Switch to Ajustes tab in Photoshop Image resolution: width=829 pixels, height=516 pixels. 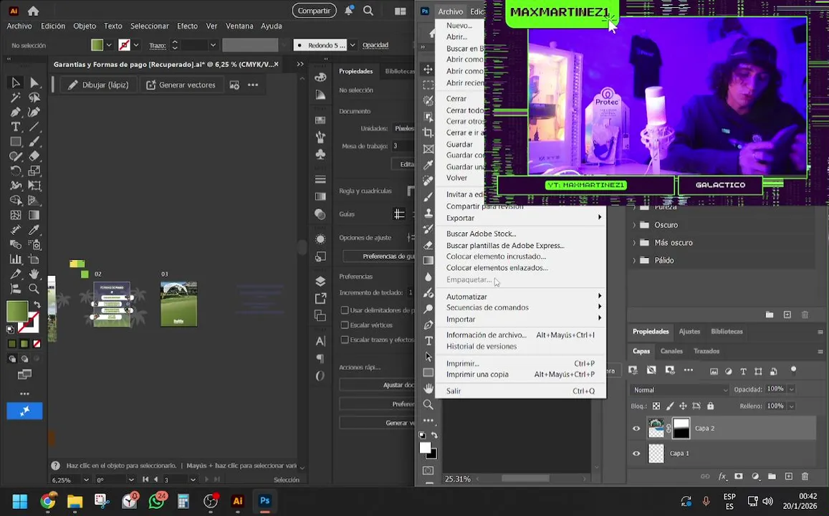pyautogui.click(x=689, y=332)
